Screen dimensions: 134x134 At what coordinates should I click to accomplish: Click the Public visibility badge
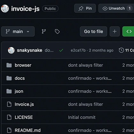(x=50, y=9)
